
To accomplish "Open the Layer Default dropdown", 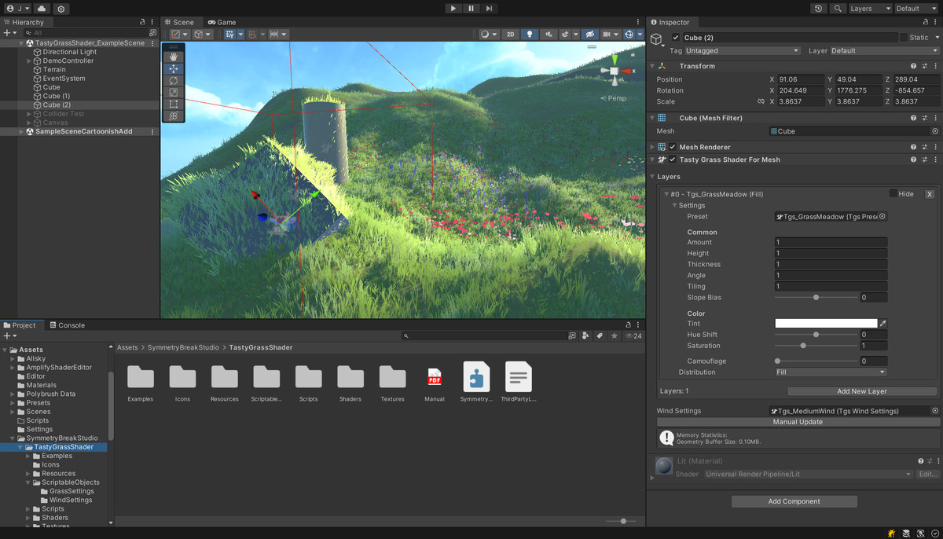I will (x=885, y=50).
